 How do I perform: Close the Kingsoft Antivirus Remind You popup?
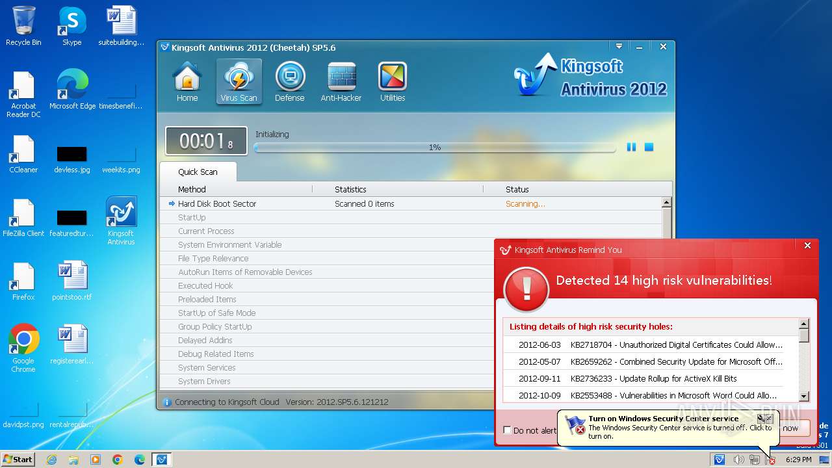[807, 246]
